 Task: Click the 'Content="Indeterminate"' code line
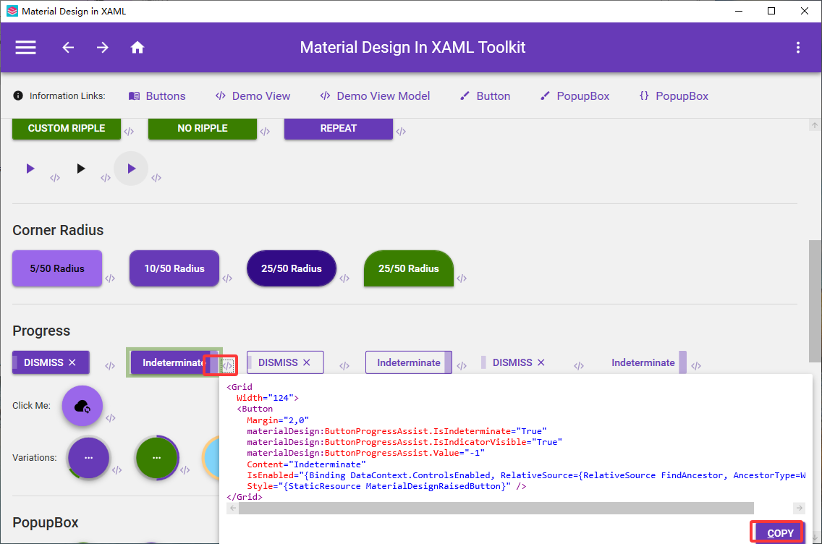point(306,464)
